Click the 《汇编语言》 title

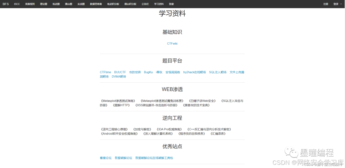click(218, 134)
